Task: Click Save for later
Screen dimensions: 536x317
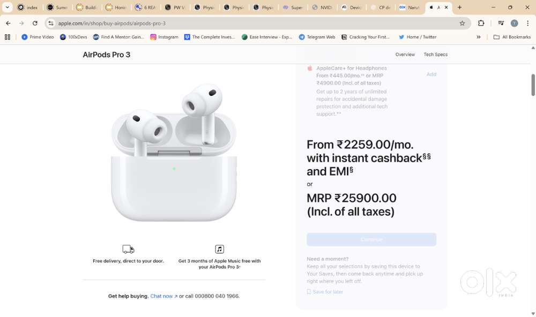Action: pos(327,292)
